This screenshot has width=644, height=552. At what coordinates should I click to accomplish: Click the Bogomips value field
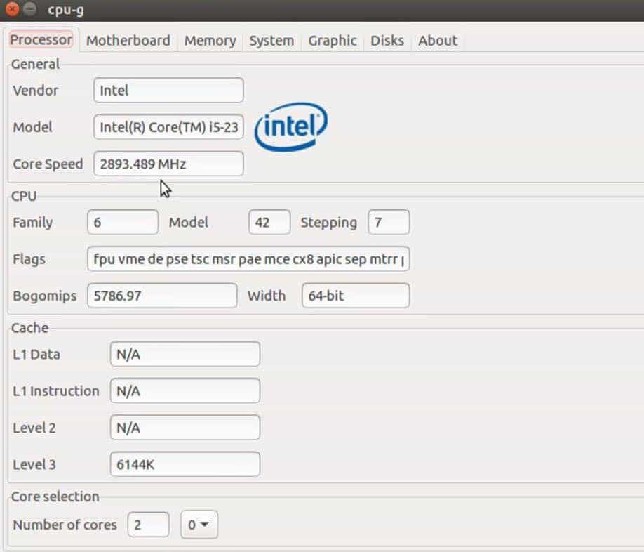[162, 296]
